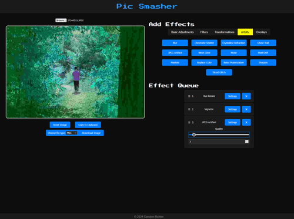Grab the drag handle of JPEG Artifact
The image size is (294, 219).
(189, 122)
